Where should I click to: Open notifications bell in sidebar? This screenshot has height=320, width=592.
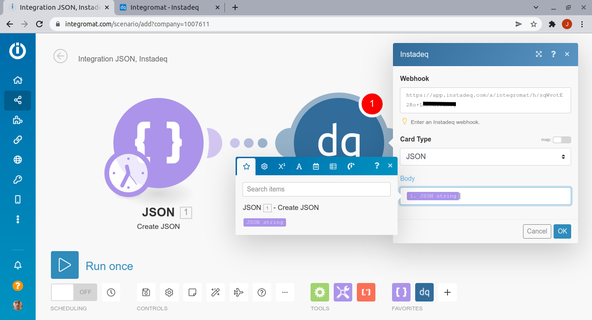[x=18, y=265]
